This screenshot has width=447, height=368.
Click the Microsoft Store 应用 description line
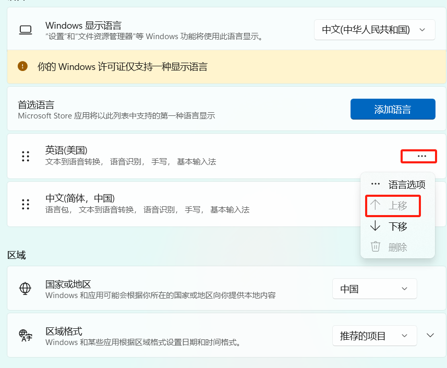116,116
